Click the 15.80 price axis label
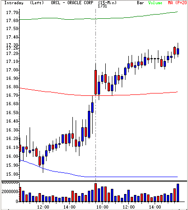Viewport: 188px width, 210px height. pyautogui.click(x=13, y=174)
